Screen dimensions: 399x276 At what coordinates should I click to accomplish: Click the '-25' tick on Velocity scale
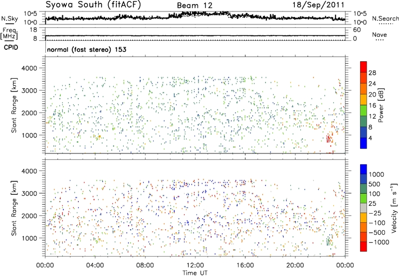tap(375, 213)
